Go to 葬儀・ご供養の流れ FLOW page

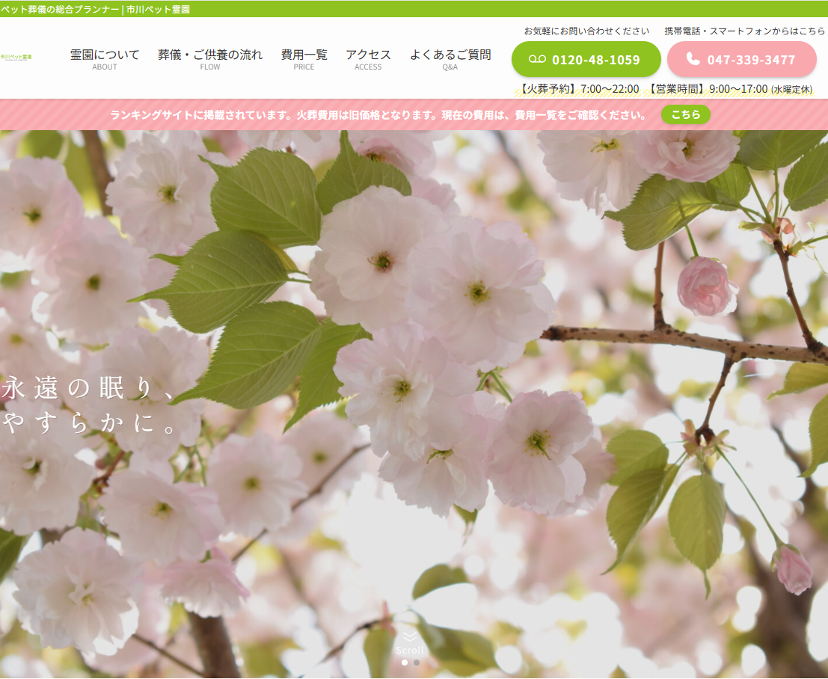click(210, 59)
